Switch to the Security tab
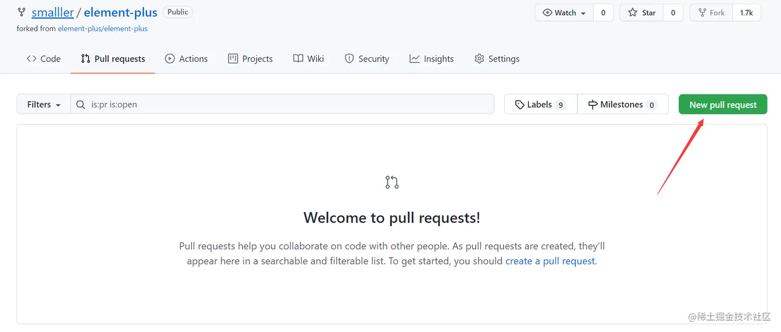The height and width of the screenshot is (332, 781). pyautogui.click(x=367, y=59)
